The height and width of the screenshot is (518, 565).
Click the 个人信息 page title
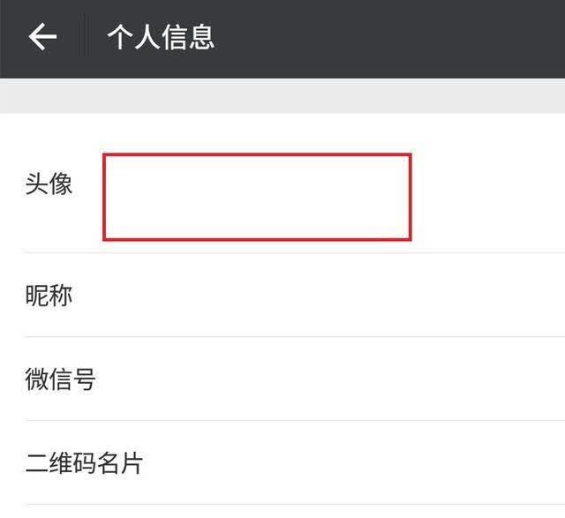click(x=161, y=37)
